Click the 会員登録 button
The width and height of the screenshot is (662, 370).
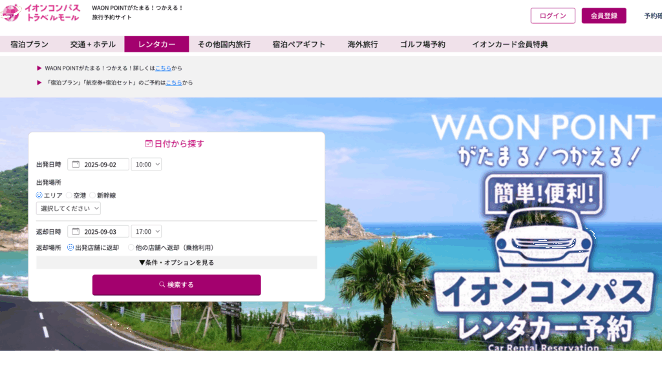[604, 15]
